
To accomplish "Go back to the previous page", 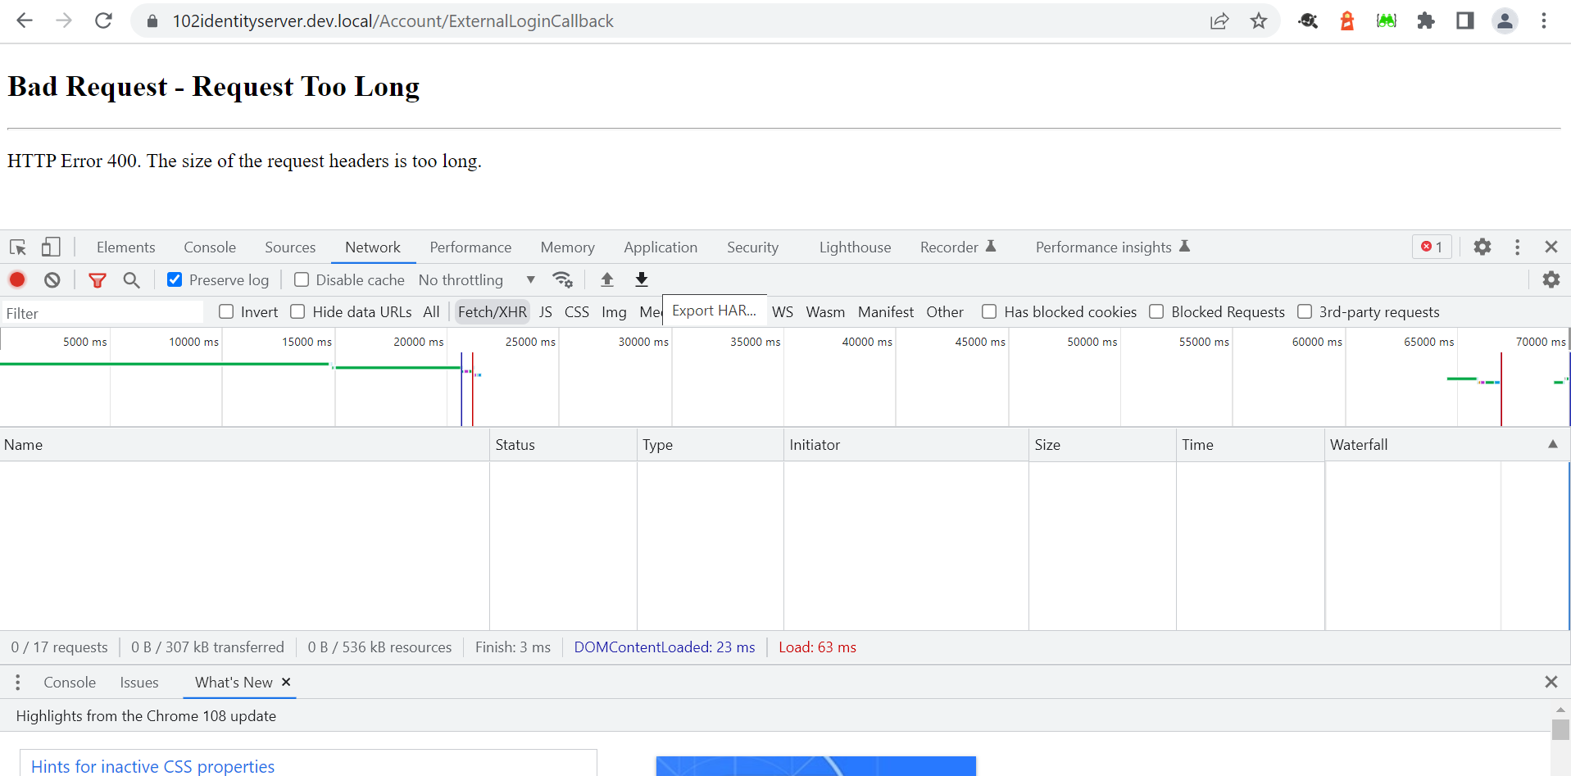I will [x=25, y=20].
